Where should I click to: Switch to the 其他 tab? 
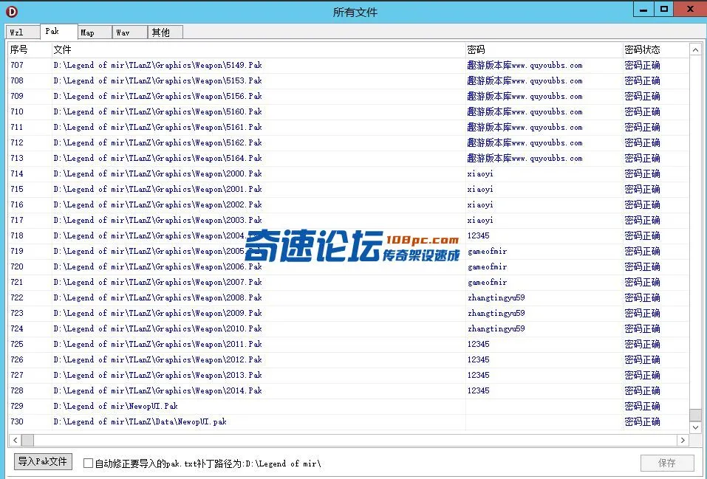pos(165,32)
